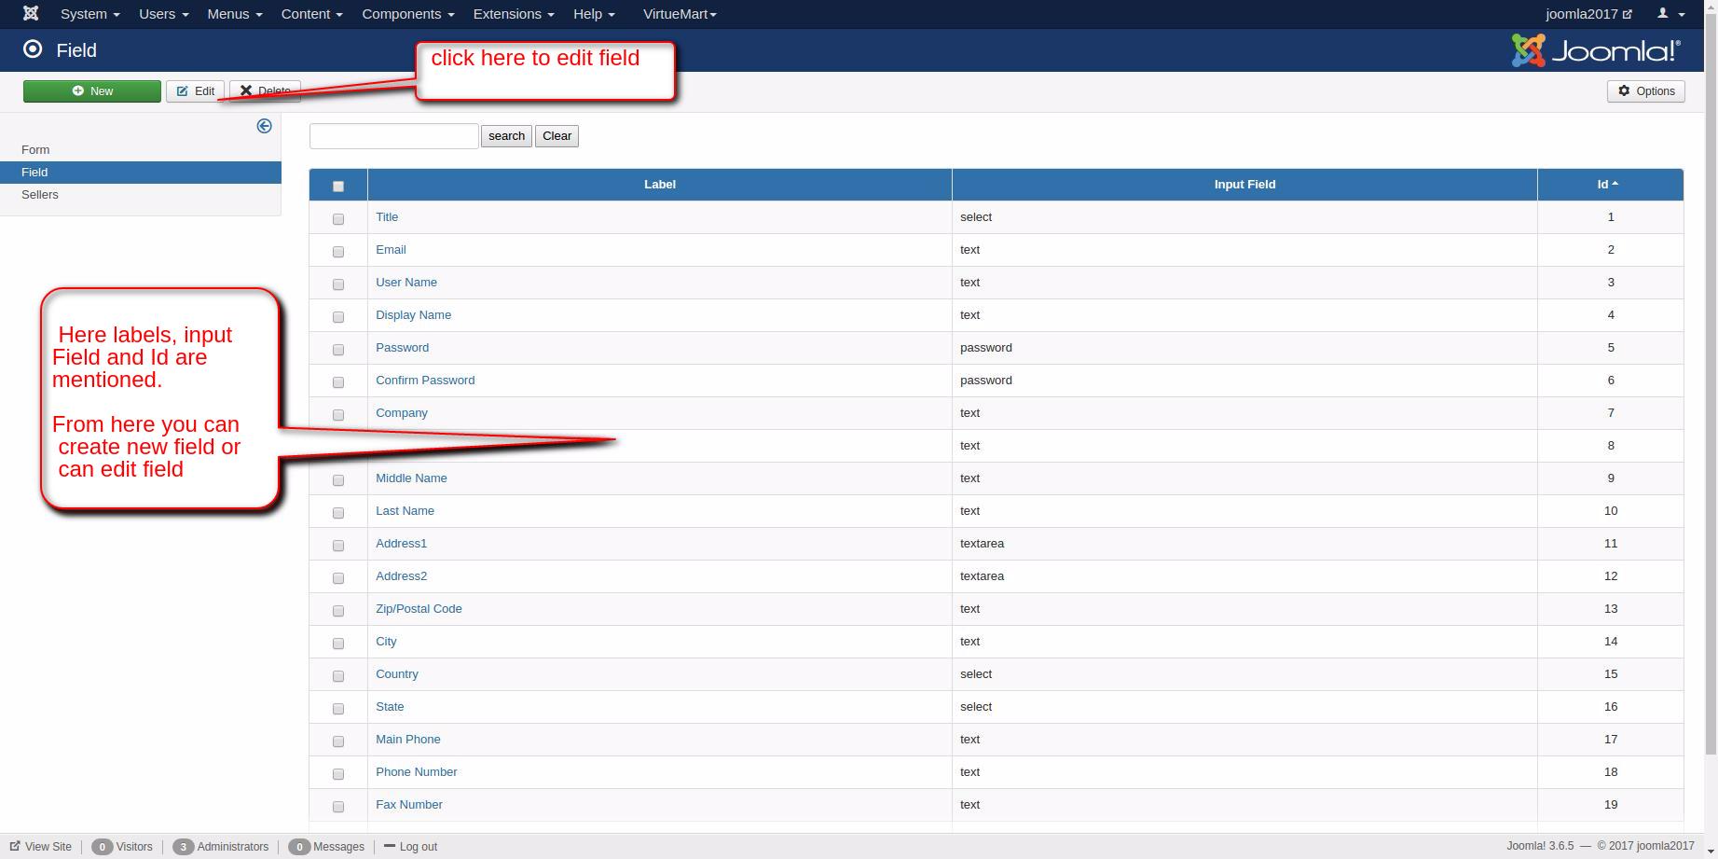Viewport: 1718px width, 859px height.
Task: Tick the Company row checkbox
Action: click(338, 415)
